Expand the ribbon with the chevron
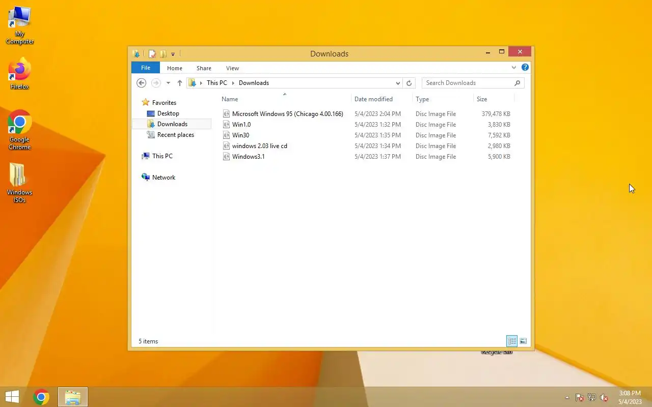The image size is (652, 407). click(x=514, y=67)
